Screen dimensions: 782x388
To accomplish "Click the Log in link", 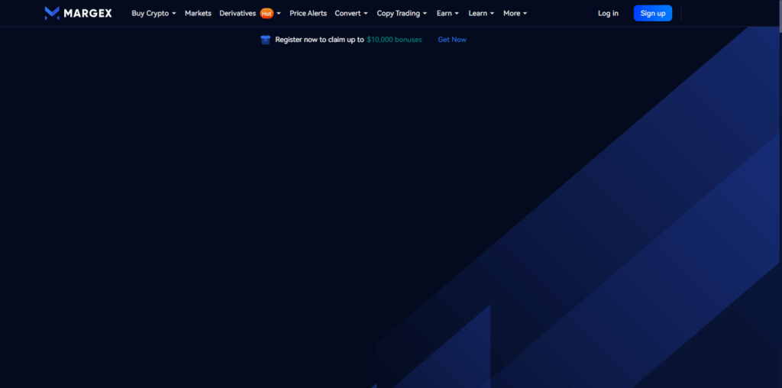I will (x=608, y=13).
